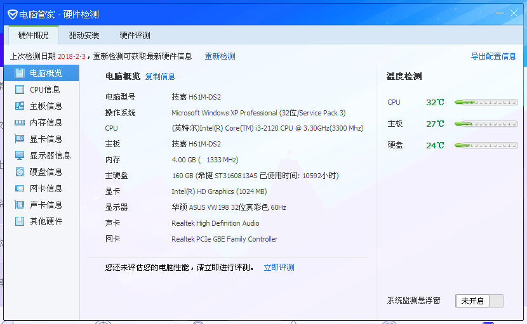Click the 显示器 label

tap(117, 207)
